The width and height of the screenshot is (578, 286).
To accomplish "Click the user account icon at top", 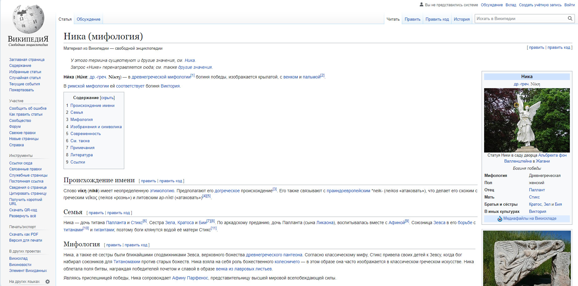I will tap(421, 5).
